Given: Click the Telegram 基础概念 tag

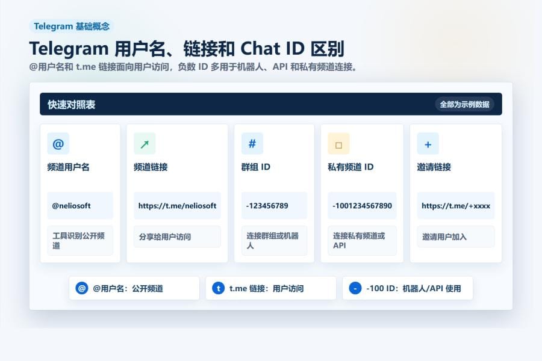Looking at the screenshot, I should [72, 26].
